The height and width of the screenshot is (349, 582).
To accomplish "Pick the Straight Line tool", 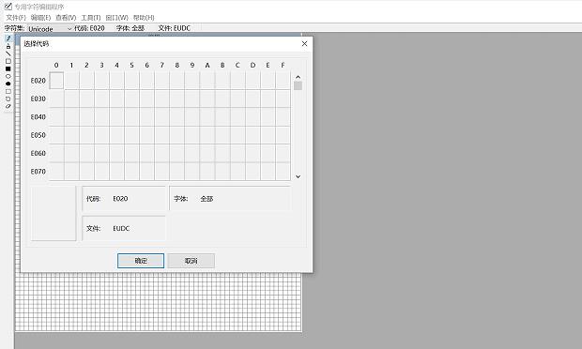I will [8, 53].
